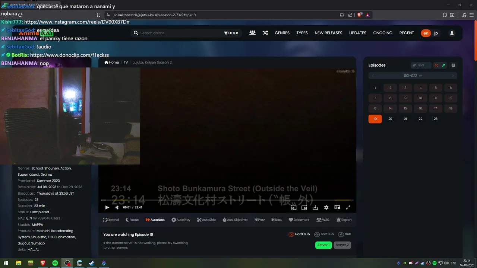Open the 001-023 episode range dropdown
The image size is (477, 268).
pyautogui.click(x=413, y=76)
